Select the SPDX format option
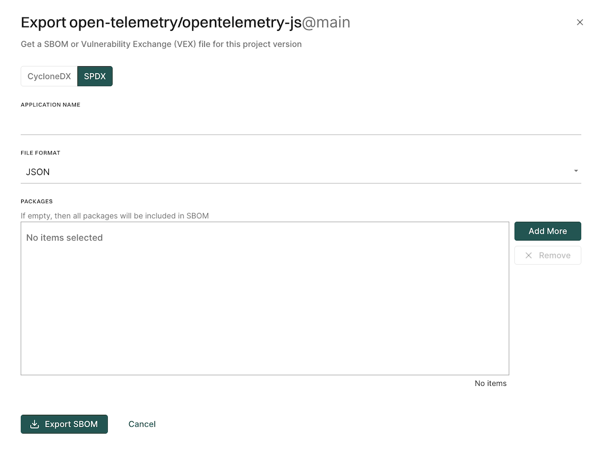The width and height of the screenshot is (602, 460). [x=95, y=76]
